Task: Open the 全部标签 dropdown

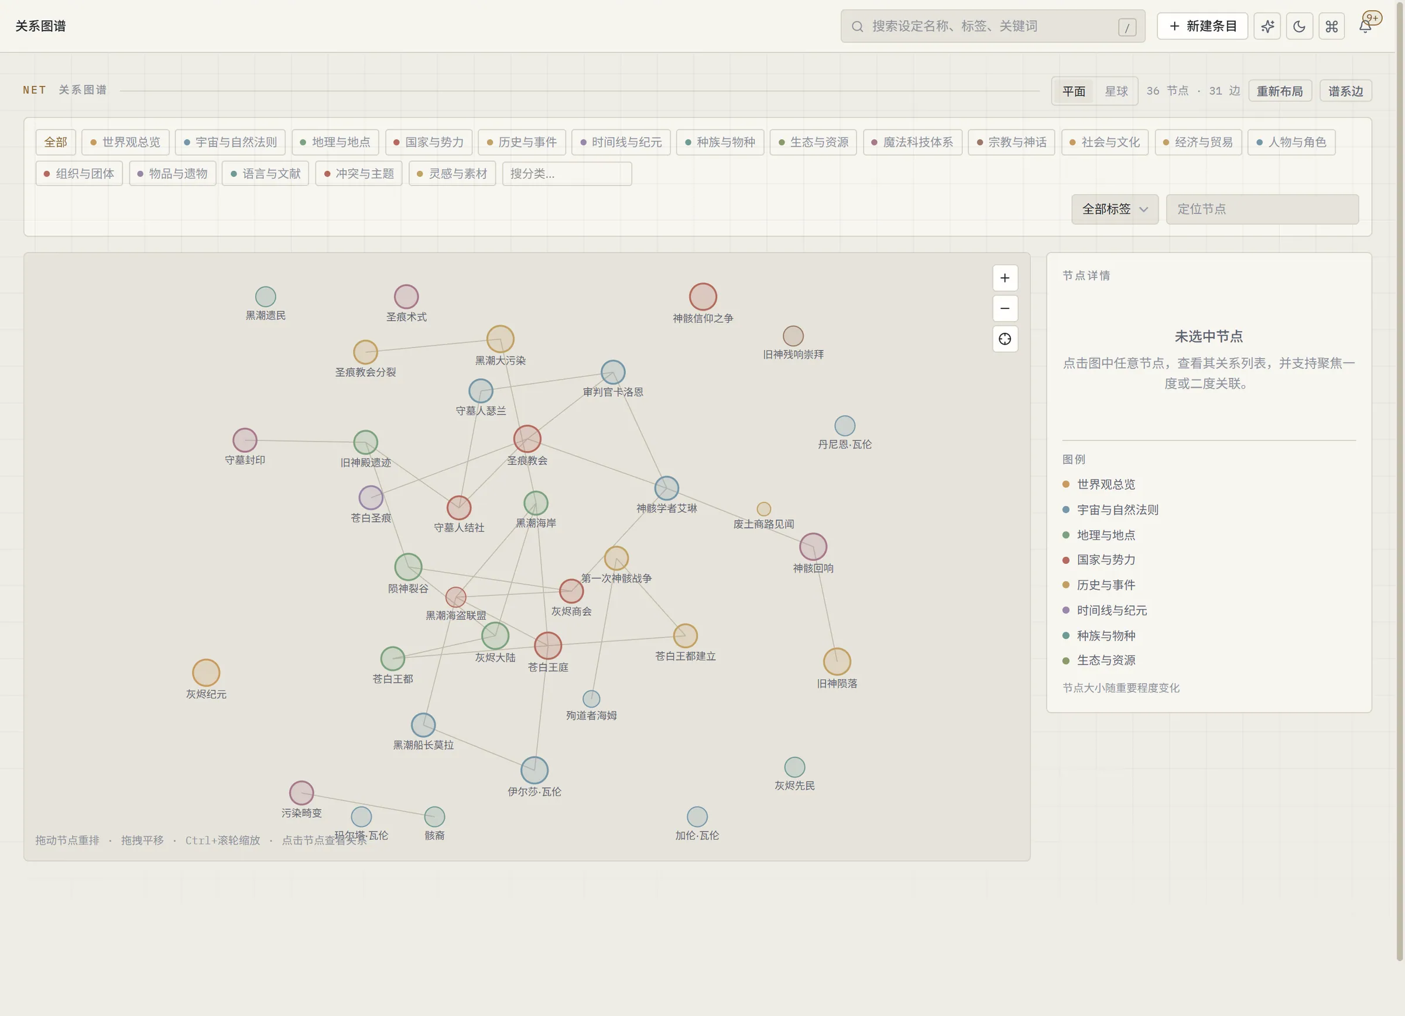Action: 1115,209
